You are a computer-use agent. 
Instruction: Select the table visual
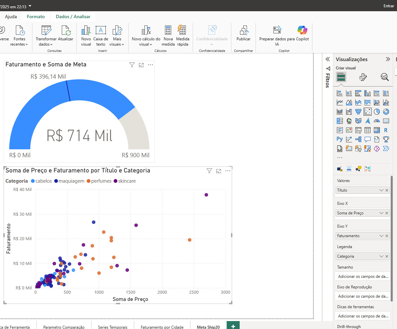(x=368, y=130)
